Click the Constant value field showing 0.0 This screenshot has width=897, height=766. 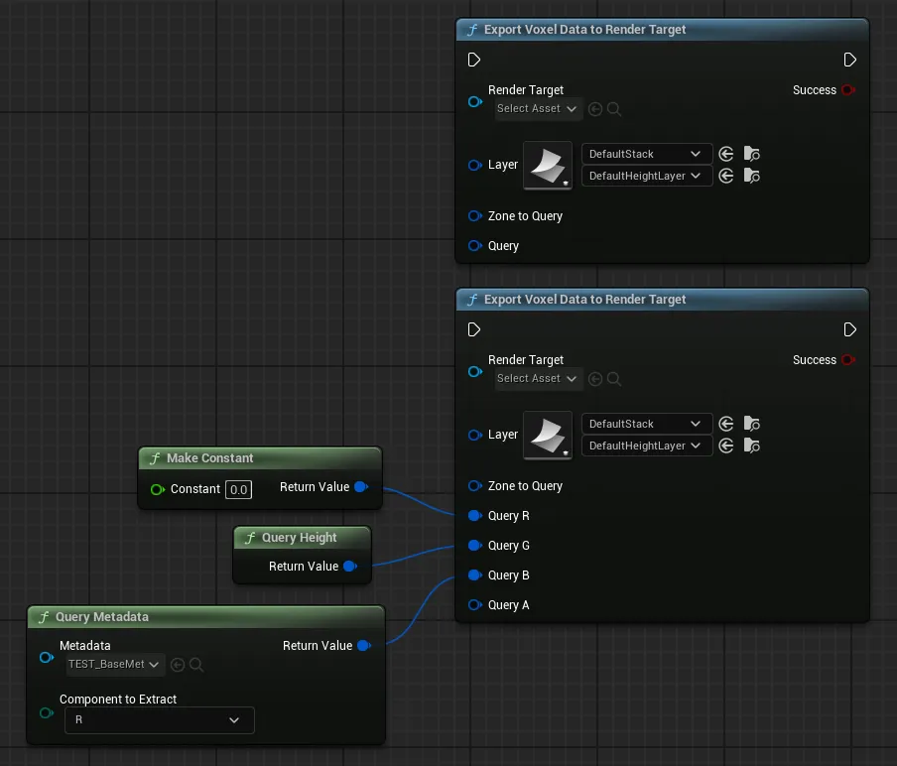[238, 489]
